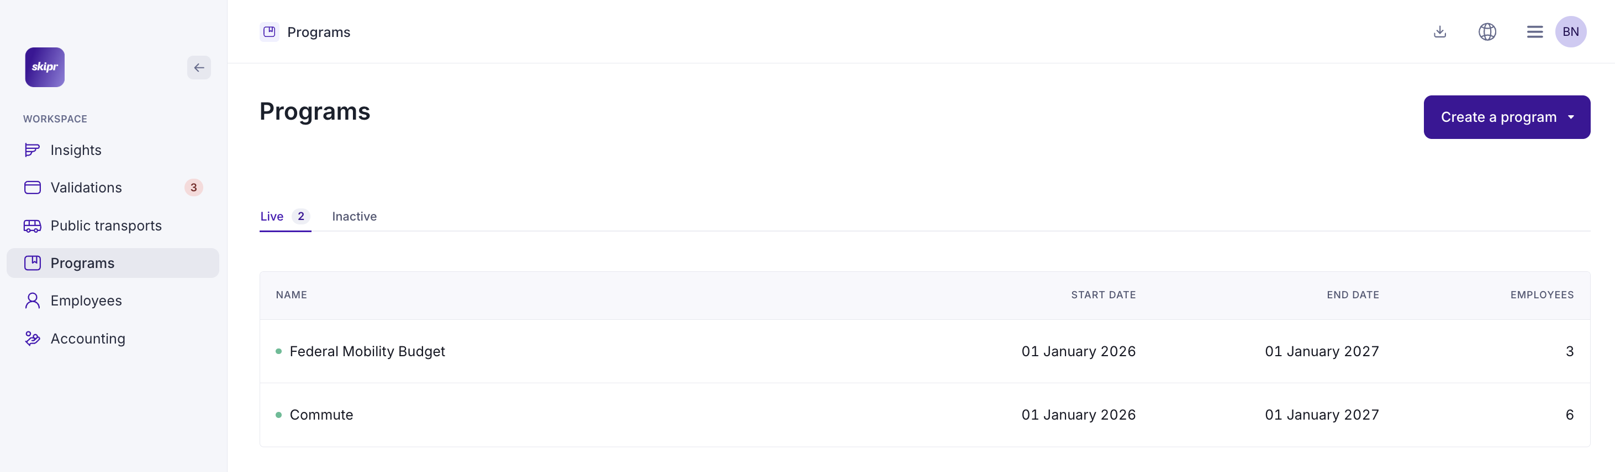Click the download icon in top bar
This screenshot has width=1615, height=472.
pyautogui.click(x=1439, y=32)
